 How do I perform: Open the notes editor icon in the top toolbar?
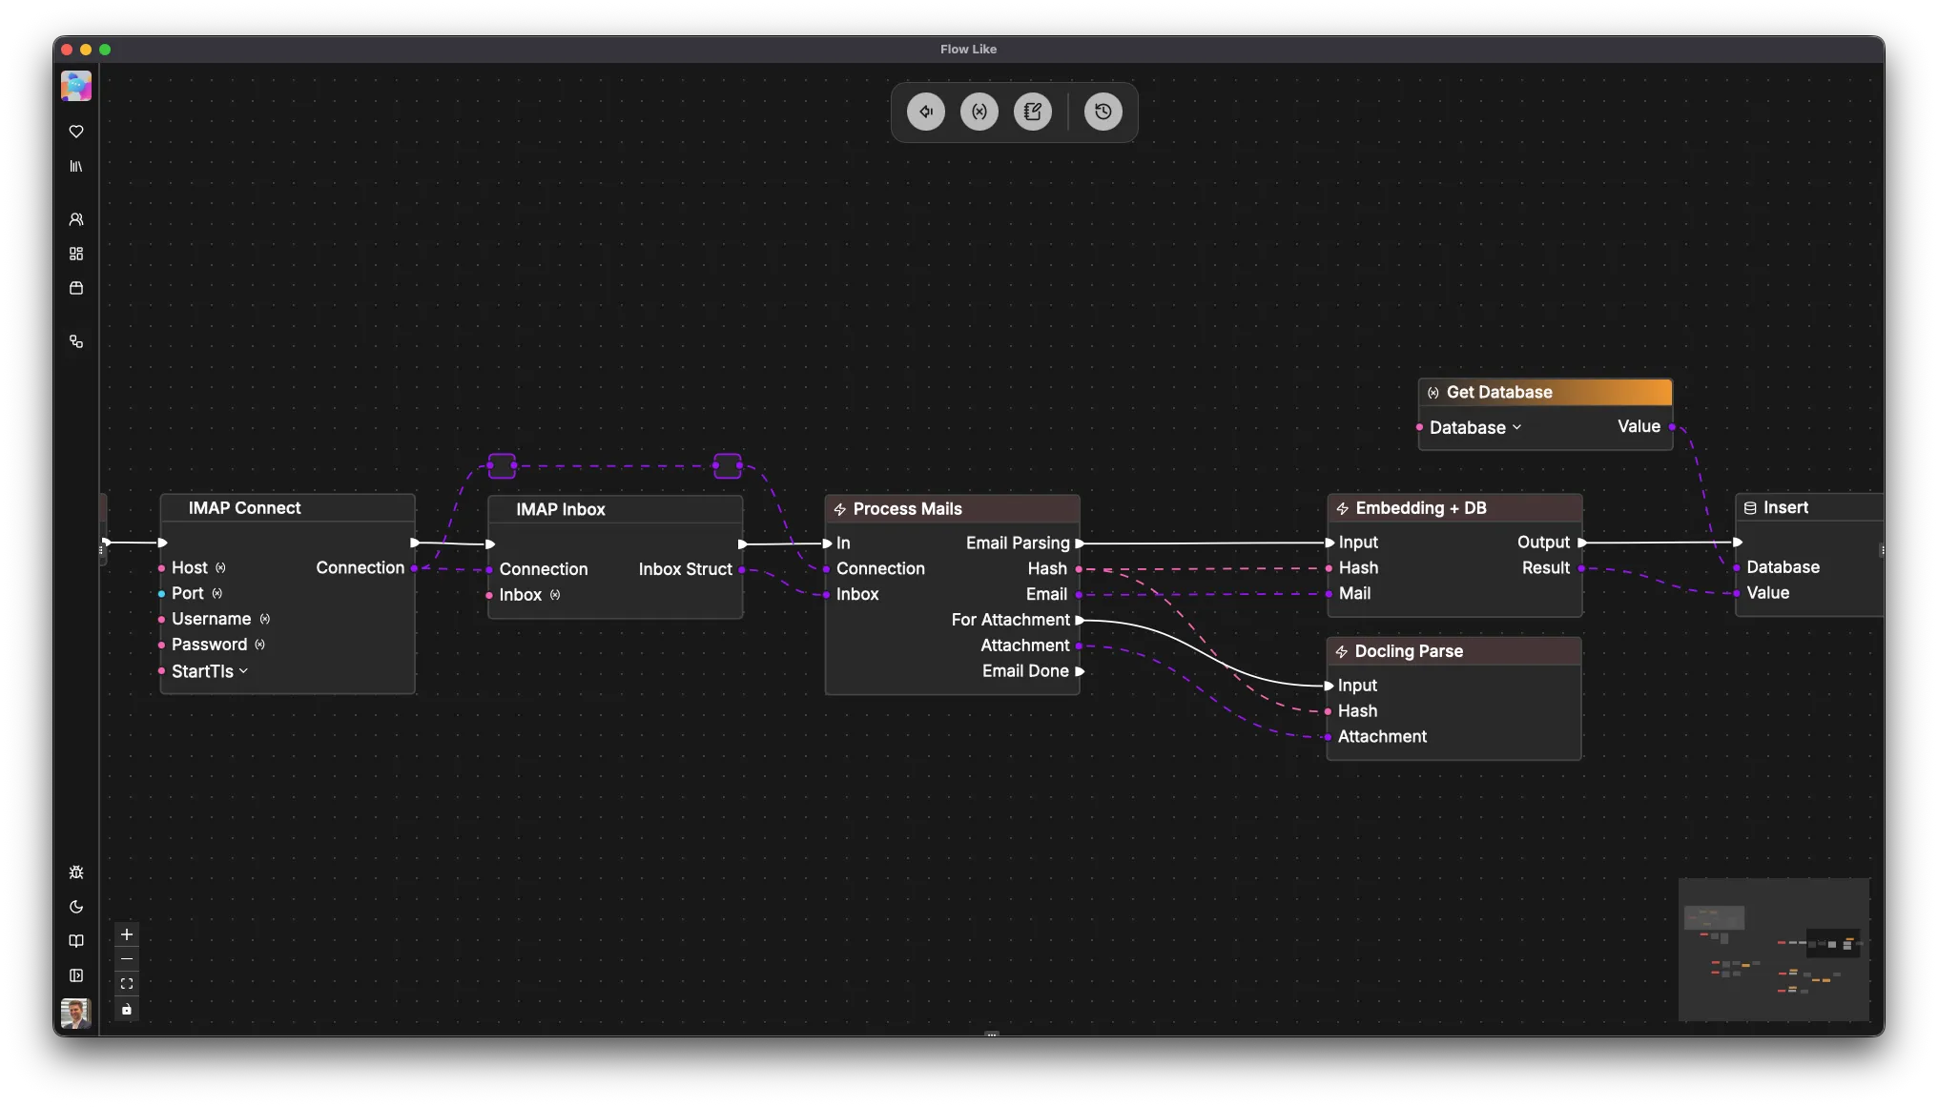[x=1032, y=112]
